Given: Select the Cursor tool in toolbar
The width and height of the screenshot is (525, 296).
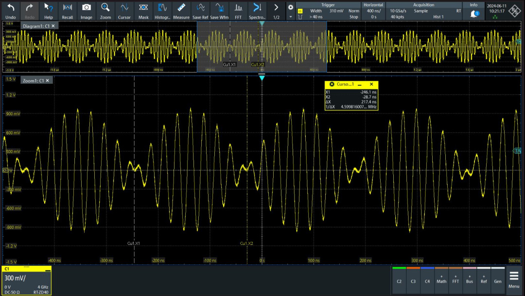Looking at the screenshot, I should (x=124, y=11).
